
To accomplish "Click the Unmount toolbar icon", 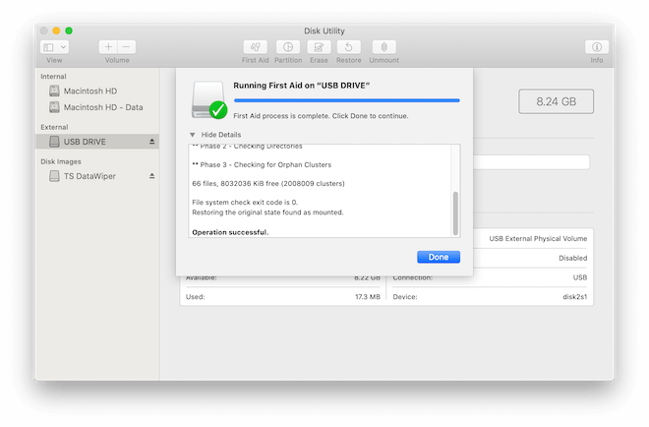I will click(x=383, y=47).
